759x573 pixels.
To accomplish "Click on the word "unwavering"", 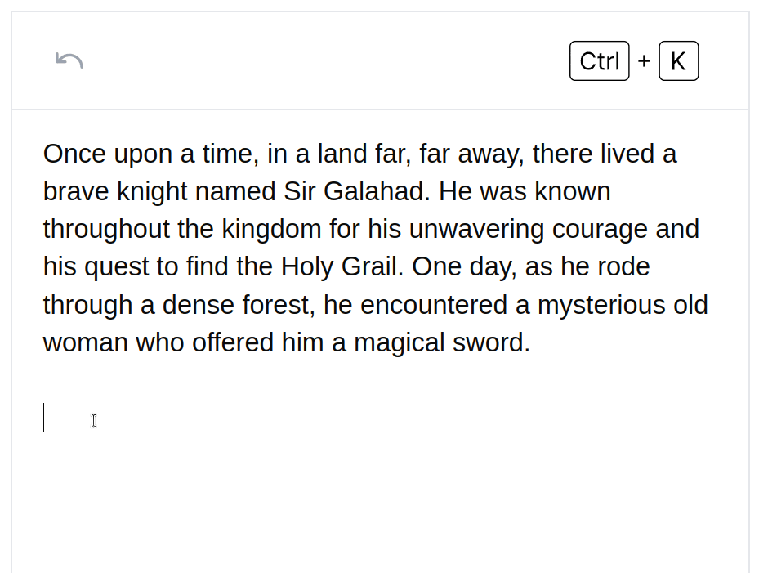I will coord(476,229).
